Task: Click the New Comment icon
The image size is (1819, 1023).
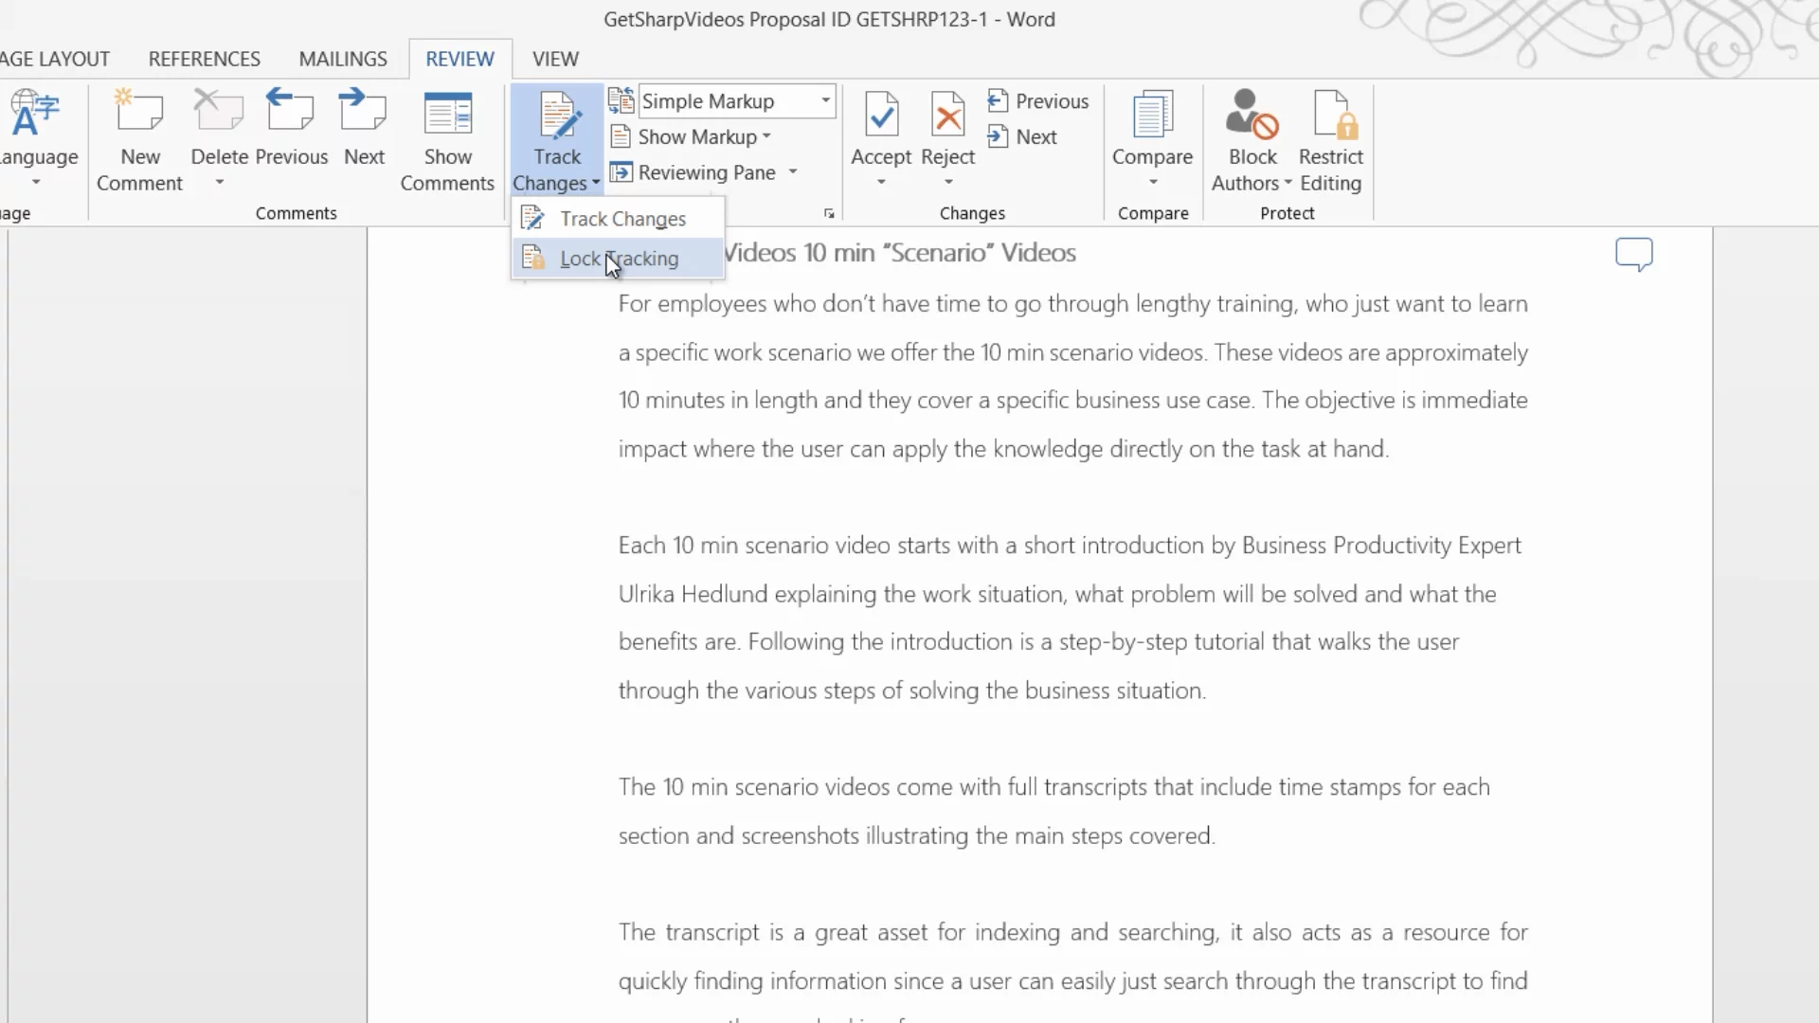Action: click(139, 114)
